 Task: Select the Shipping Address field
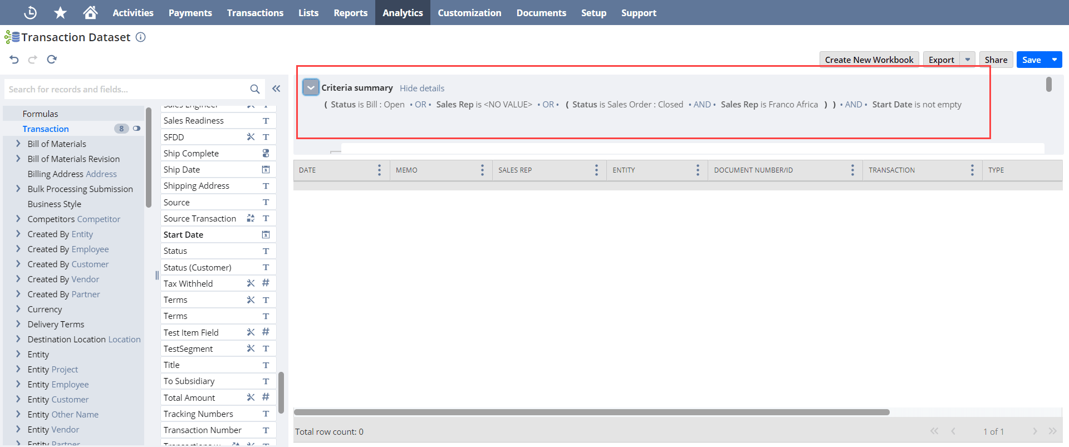[x=218, y=186]
